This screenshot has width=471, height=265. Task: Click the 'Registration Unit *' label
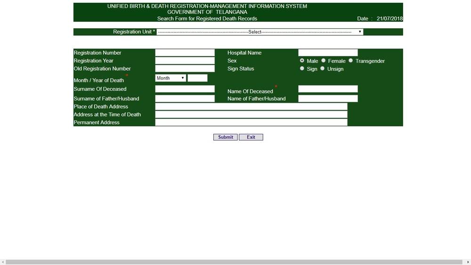134,32
